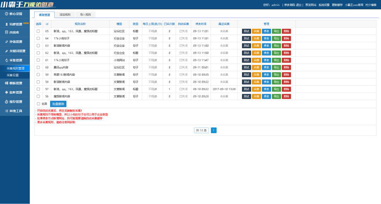Check the checkbox for rule id 65
The height and width of the screenshot is (204, 381).
pyautogui.click(x=38, y=31)
